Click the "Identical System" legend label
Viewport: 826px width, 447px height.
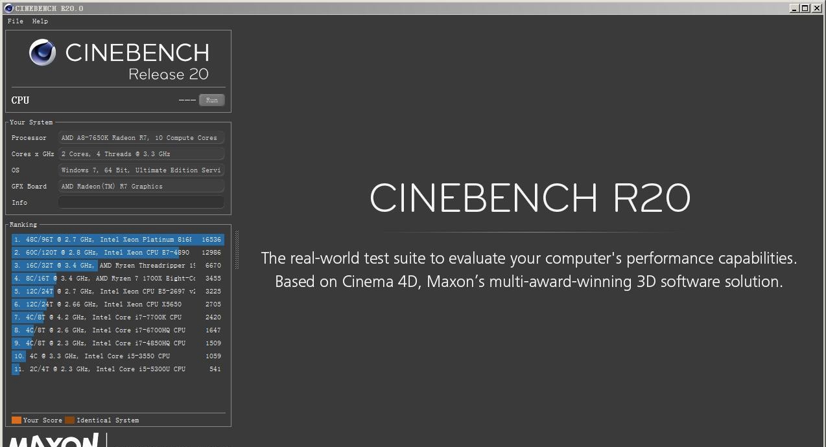(108, 420)
